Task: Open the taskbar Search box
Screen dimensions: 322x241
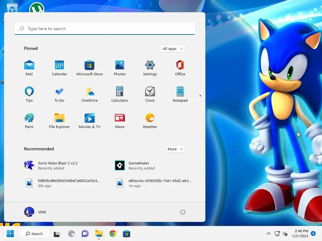Action: [x=34, y=233]
